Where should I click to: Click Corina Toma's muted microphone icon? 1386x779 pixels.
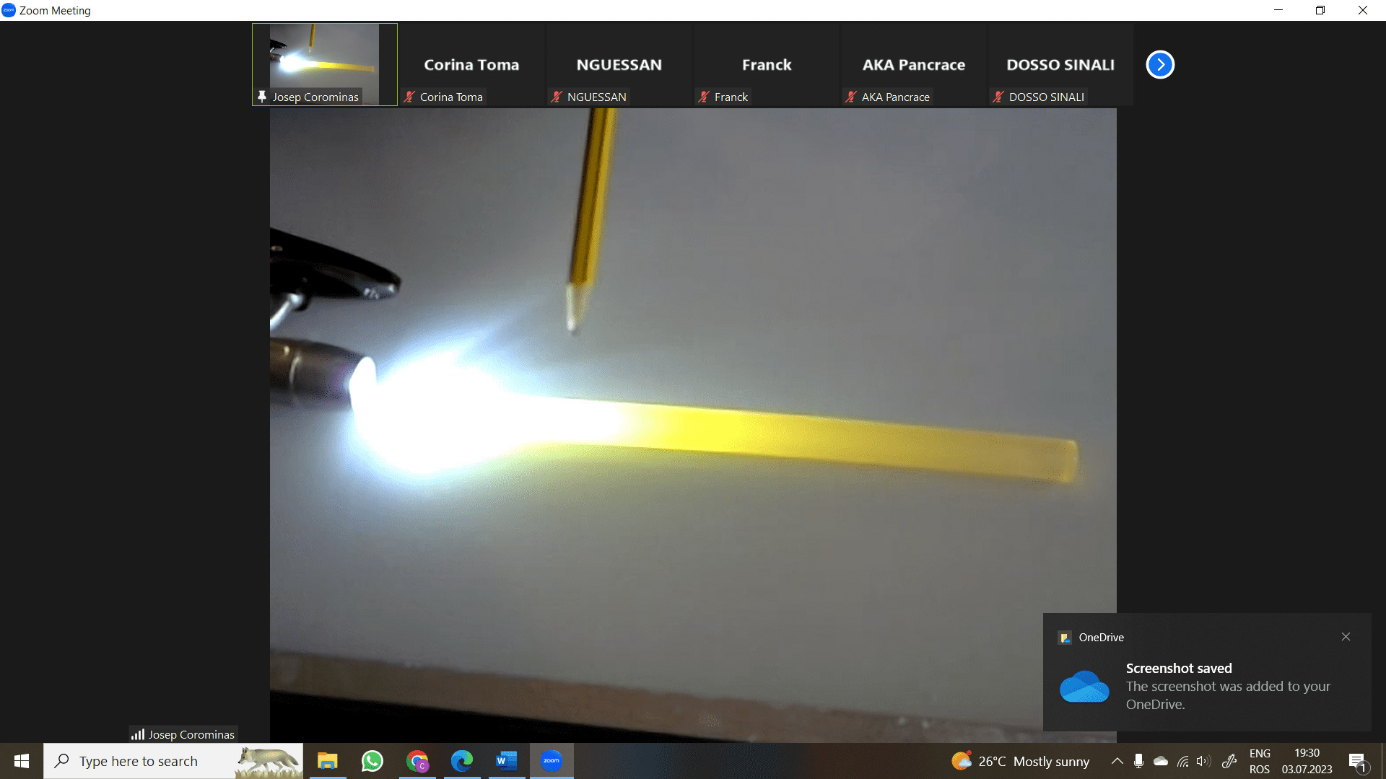(x=410, y=97)
